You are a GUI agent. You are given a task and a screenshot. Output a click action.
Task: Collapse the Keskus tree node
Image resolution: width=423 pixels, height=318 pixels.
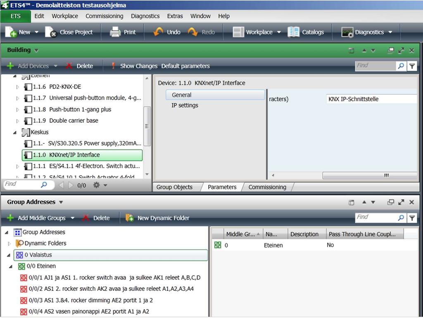(15, 133)
